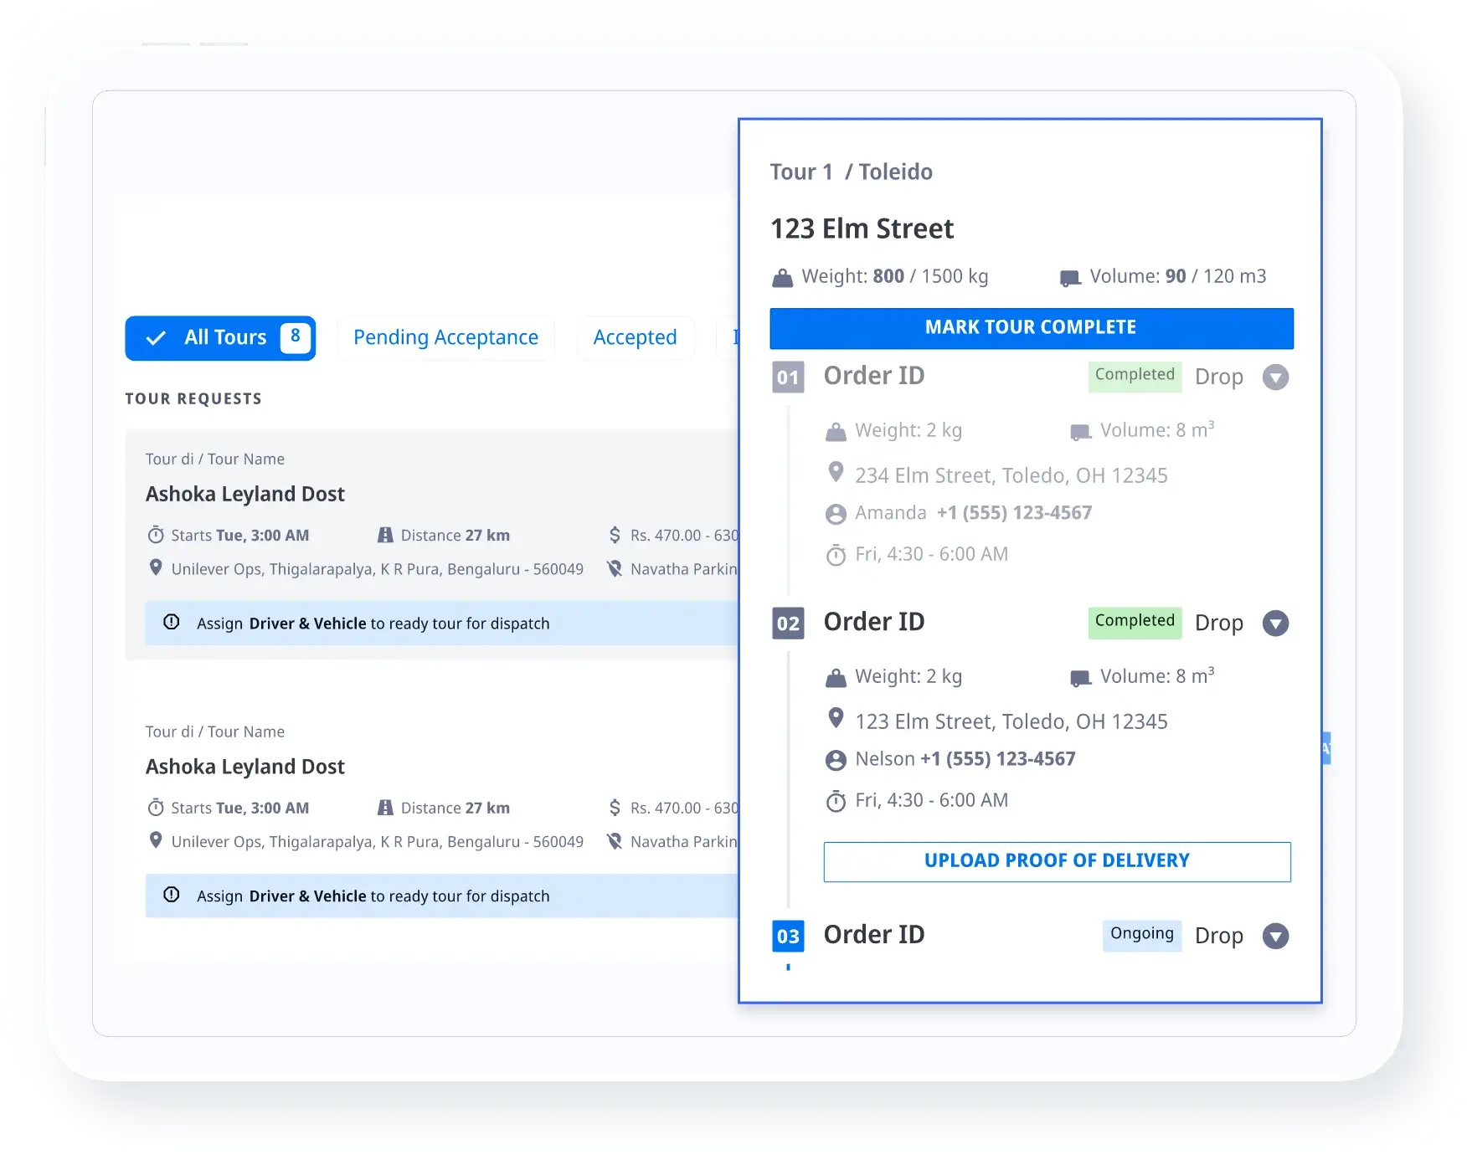The width and height of the screenshot is (1472, 1155).
Task: Click Amanda's phone number +1 (555) 123-4567
Action: 1014,513
